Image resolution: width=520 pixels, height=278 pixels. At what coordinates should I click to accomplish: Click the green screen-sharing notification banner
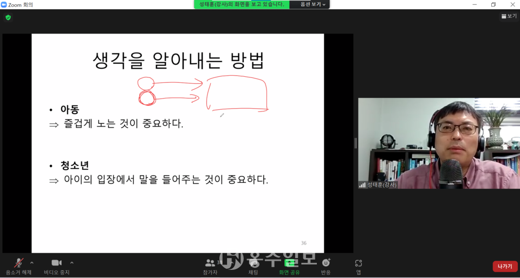coord(242,4)
